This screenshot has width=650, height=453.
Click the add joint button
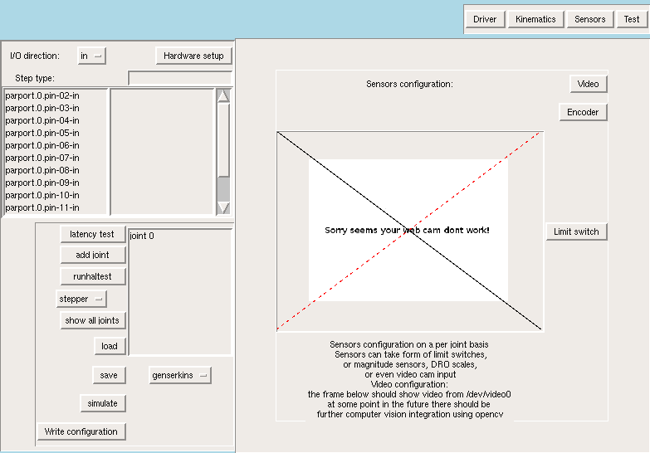point(92,255)
